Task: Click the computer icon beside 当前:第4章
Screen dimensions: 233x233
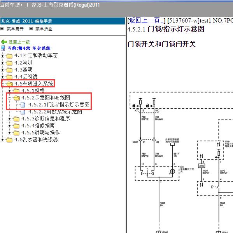Action: click(x=3, y=48)
